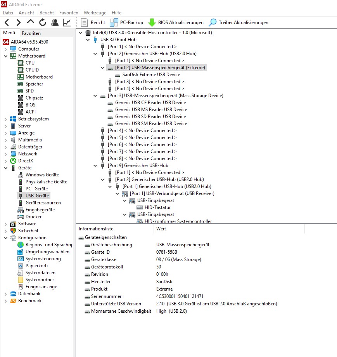
Task: Open BIOS Aktualisierungen
Action: [176, 22]
